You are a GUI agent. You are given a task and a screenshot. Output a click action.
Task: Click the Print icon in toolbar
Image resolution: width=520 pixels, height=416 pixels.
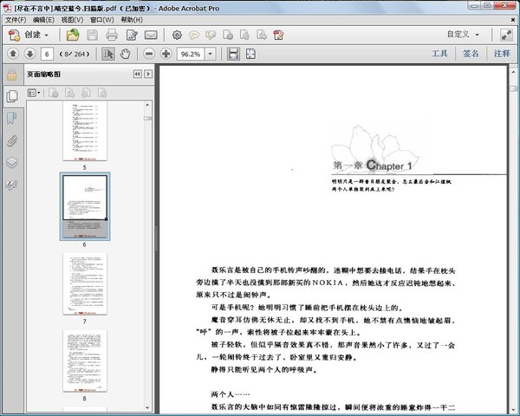[112, 36]
